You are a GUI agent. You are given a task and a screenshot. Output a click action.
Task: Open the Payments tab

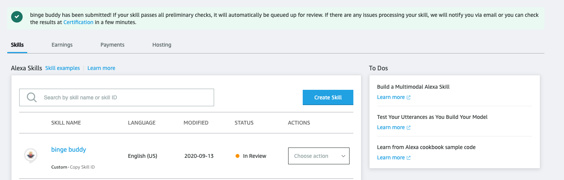112,45
